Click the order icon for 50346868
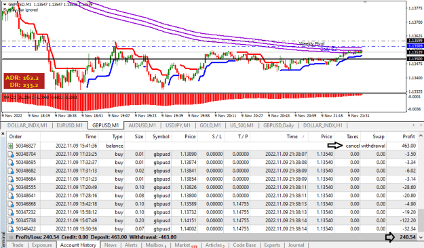 (10, 204)
